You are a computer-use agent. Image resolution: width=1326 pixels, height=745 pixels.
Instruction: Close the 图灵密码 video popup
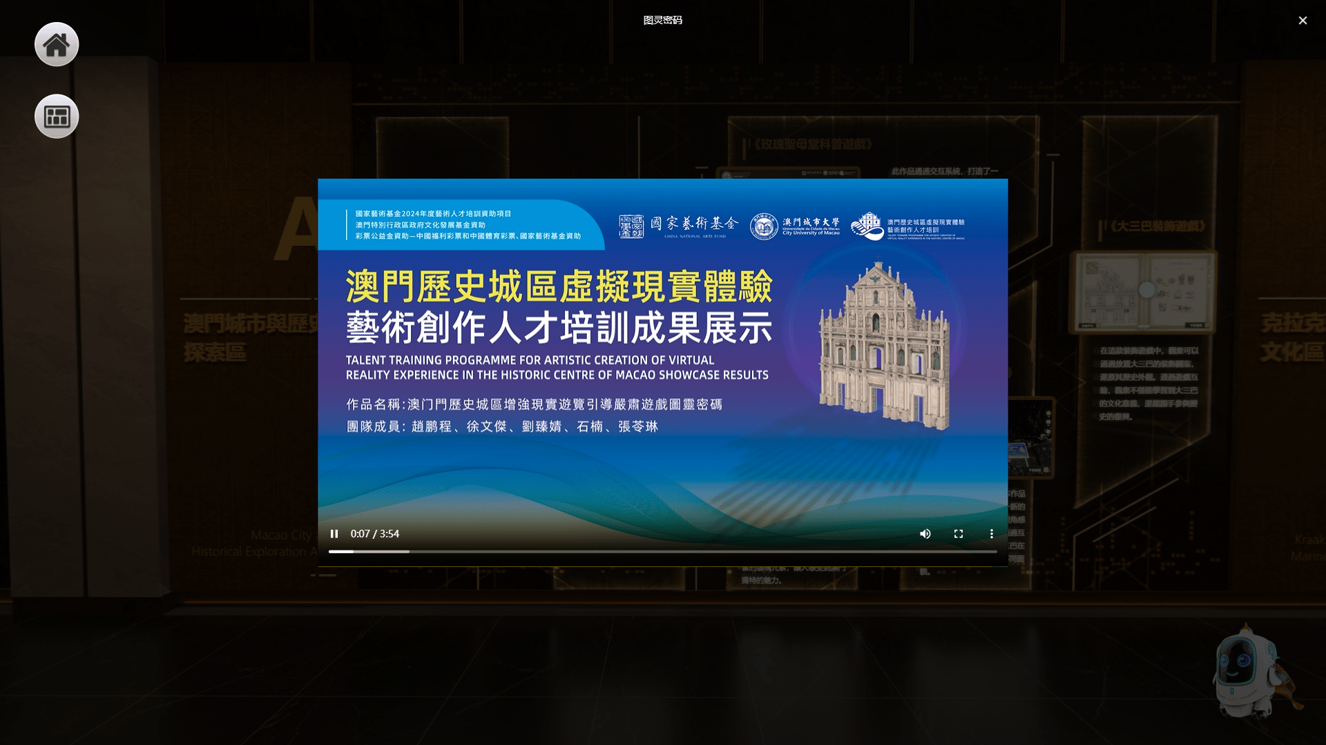point(1303,21)
